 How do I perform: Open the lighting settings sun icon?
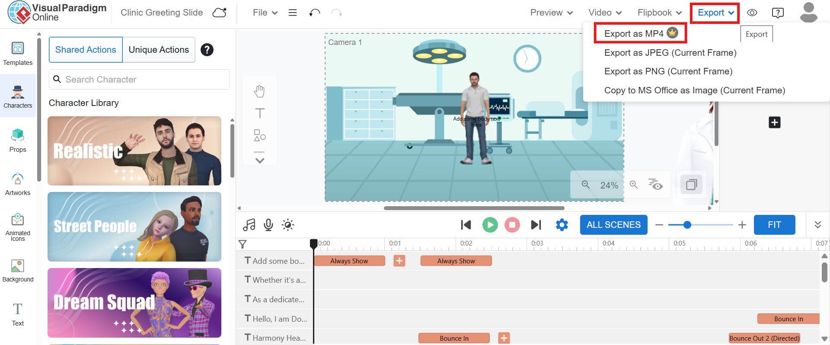point(288,225)
